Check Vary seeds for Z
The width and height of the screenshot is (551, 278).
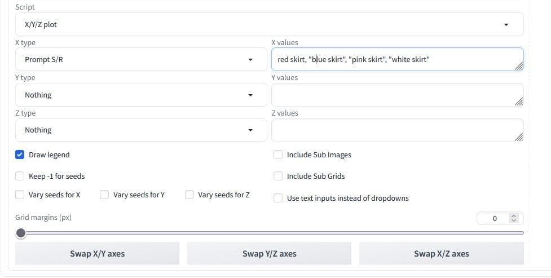pos(189,195)
